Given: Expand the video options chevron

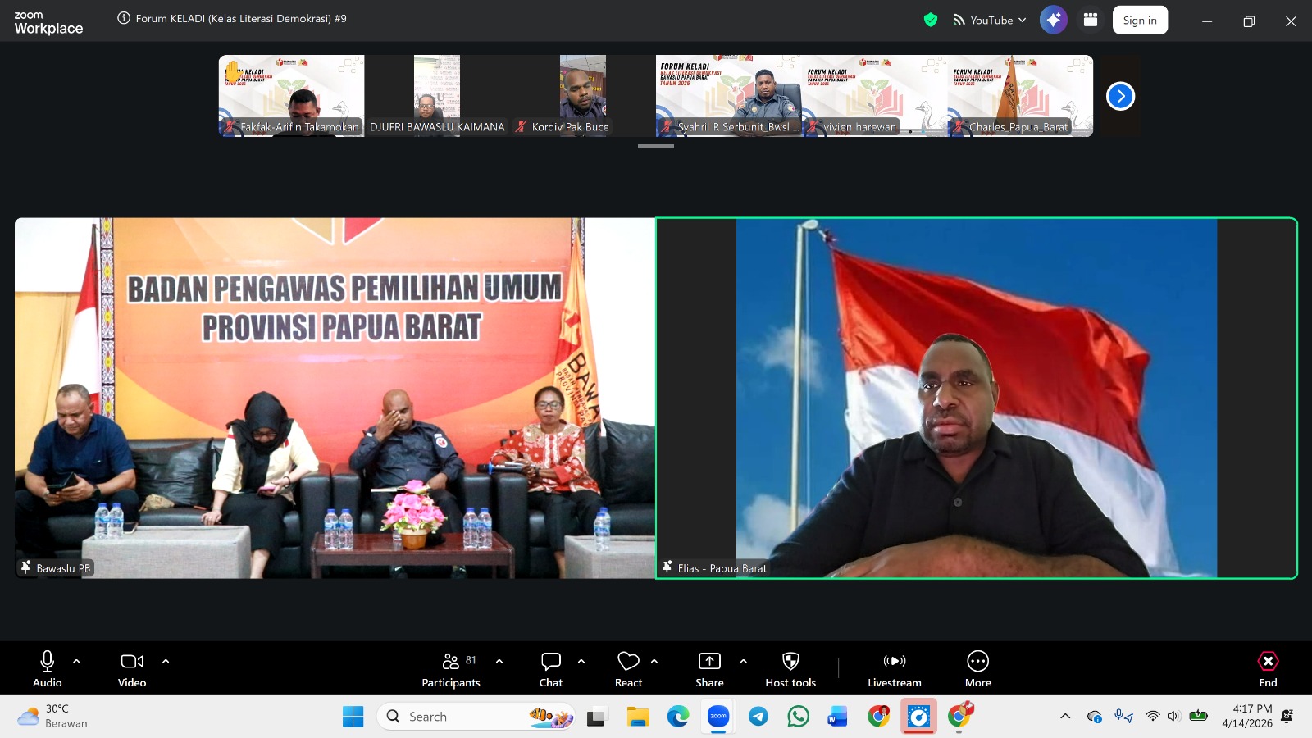Looking at the screenshot, I should pos(166,660).
